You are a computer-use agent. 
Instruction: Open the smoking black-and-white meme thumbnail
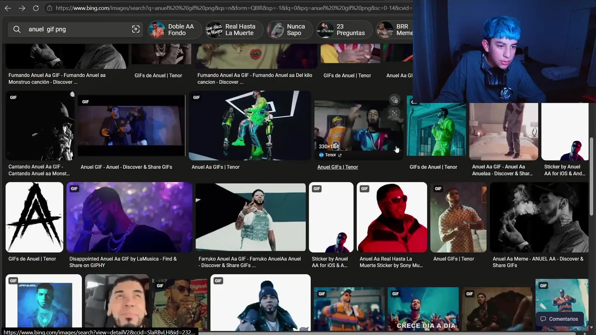point(539,217)
